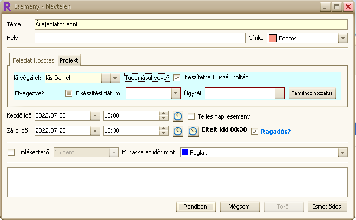Image resolution: width=356 pixels, height=220 pixels.
Task: Click the purple R application icon
Action: click(8, 7)
